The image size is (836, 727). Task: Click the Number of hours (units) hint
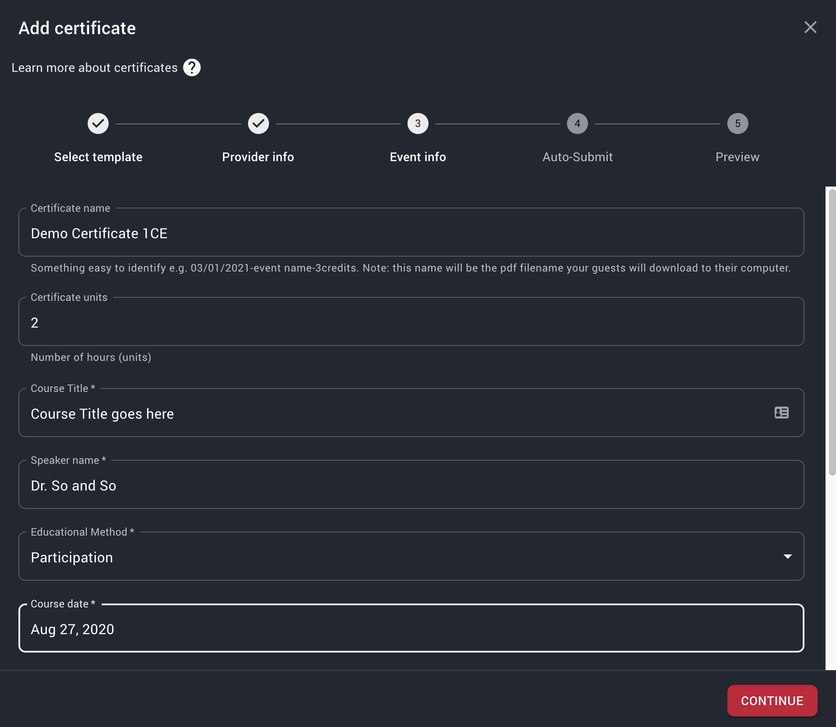(91, 357)
